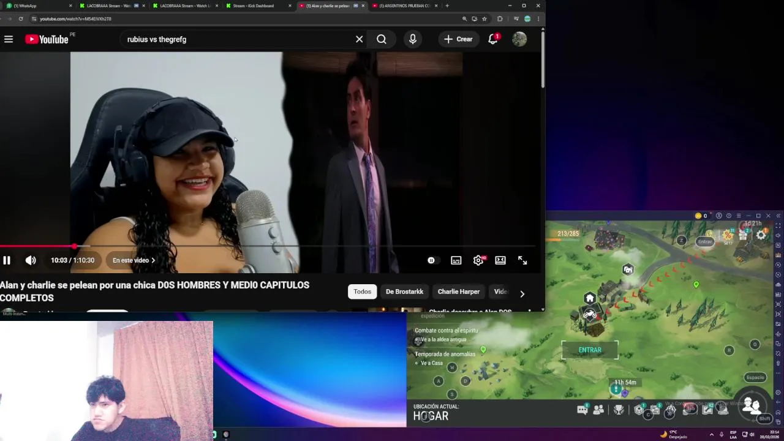This screenshot has height=441, width=784.
Task: Open the game trophy achievements icon
Action: (619, 410)
